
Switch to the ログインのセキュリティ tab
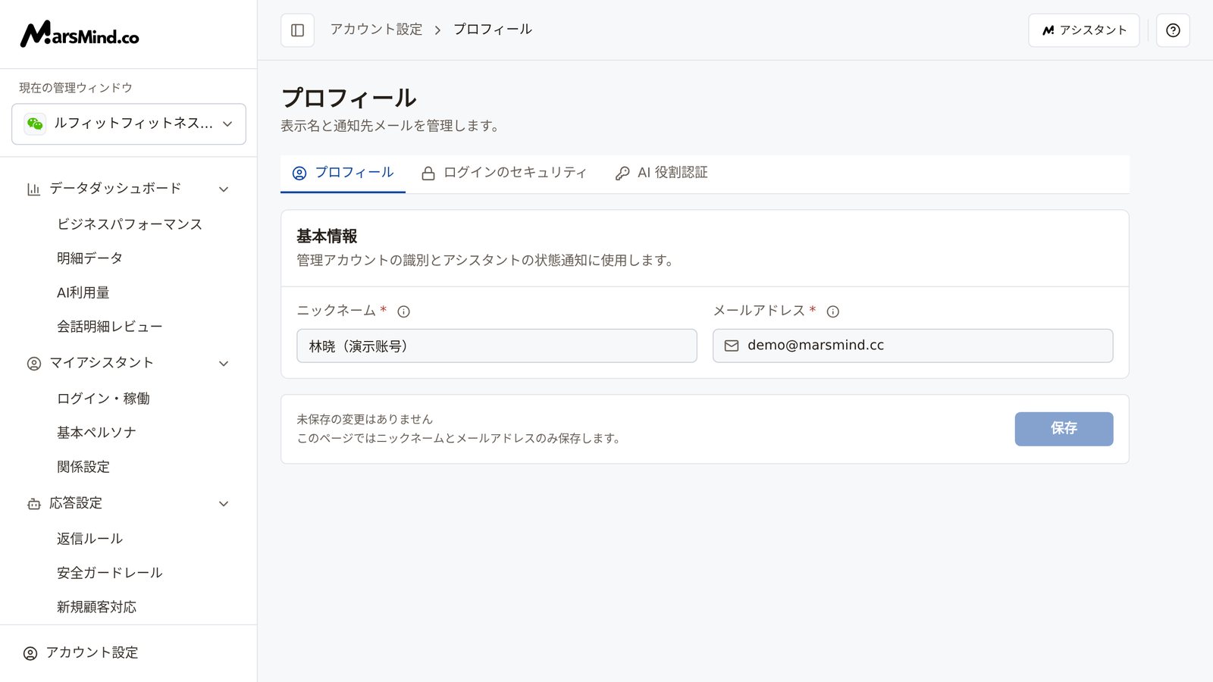click(504, 174)
